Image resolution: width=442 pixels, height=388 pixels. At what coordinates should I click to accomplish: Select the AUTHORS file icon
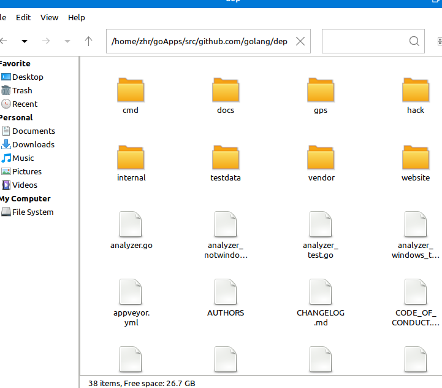click(226, 292)
